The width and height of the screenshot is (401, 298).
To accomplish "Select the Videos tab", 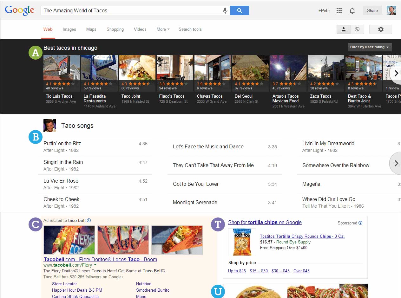I will pos(140,29).
